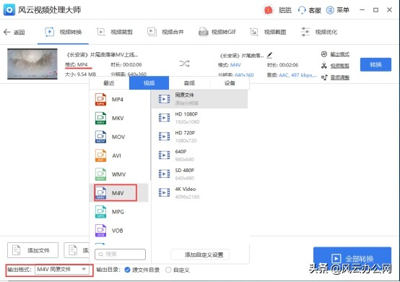
Task: Edit output file name with pencil icon
Action: coord(269,55)
